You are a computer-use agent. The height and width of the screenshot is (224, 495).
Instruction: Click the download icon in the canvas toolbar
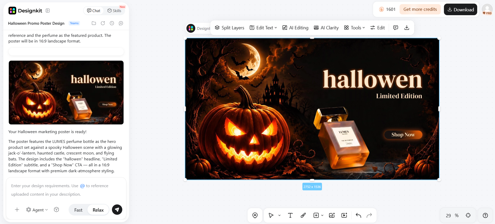click(407, 28)
